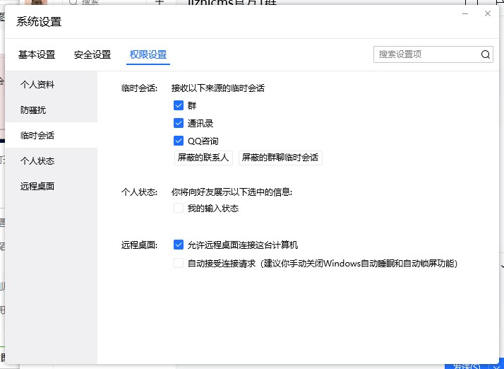
Task: Click the 远程桌面: section label
Action: tap(139, 245)
